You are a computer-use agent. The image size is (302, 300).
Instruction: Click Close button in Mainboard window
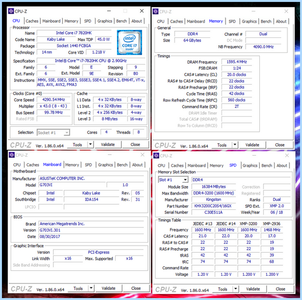[136, 288]
